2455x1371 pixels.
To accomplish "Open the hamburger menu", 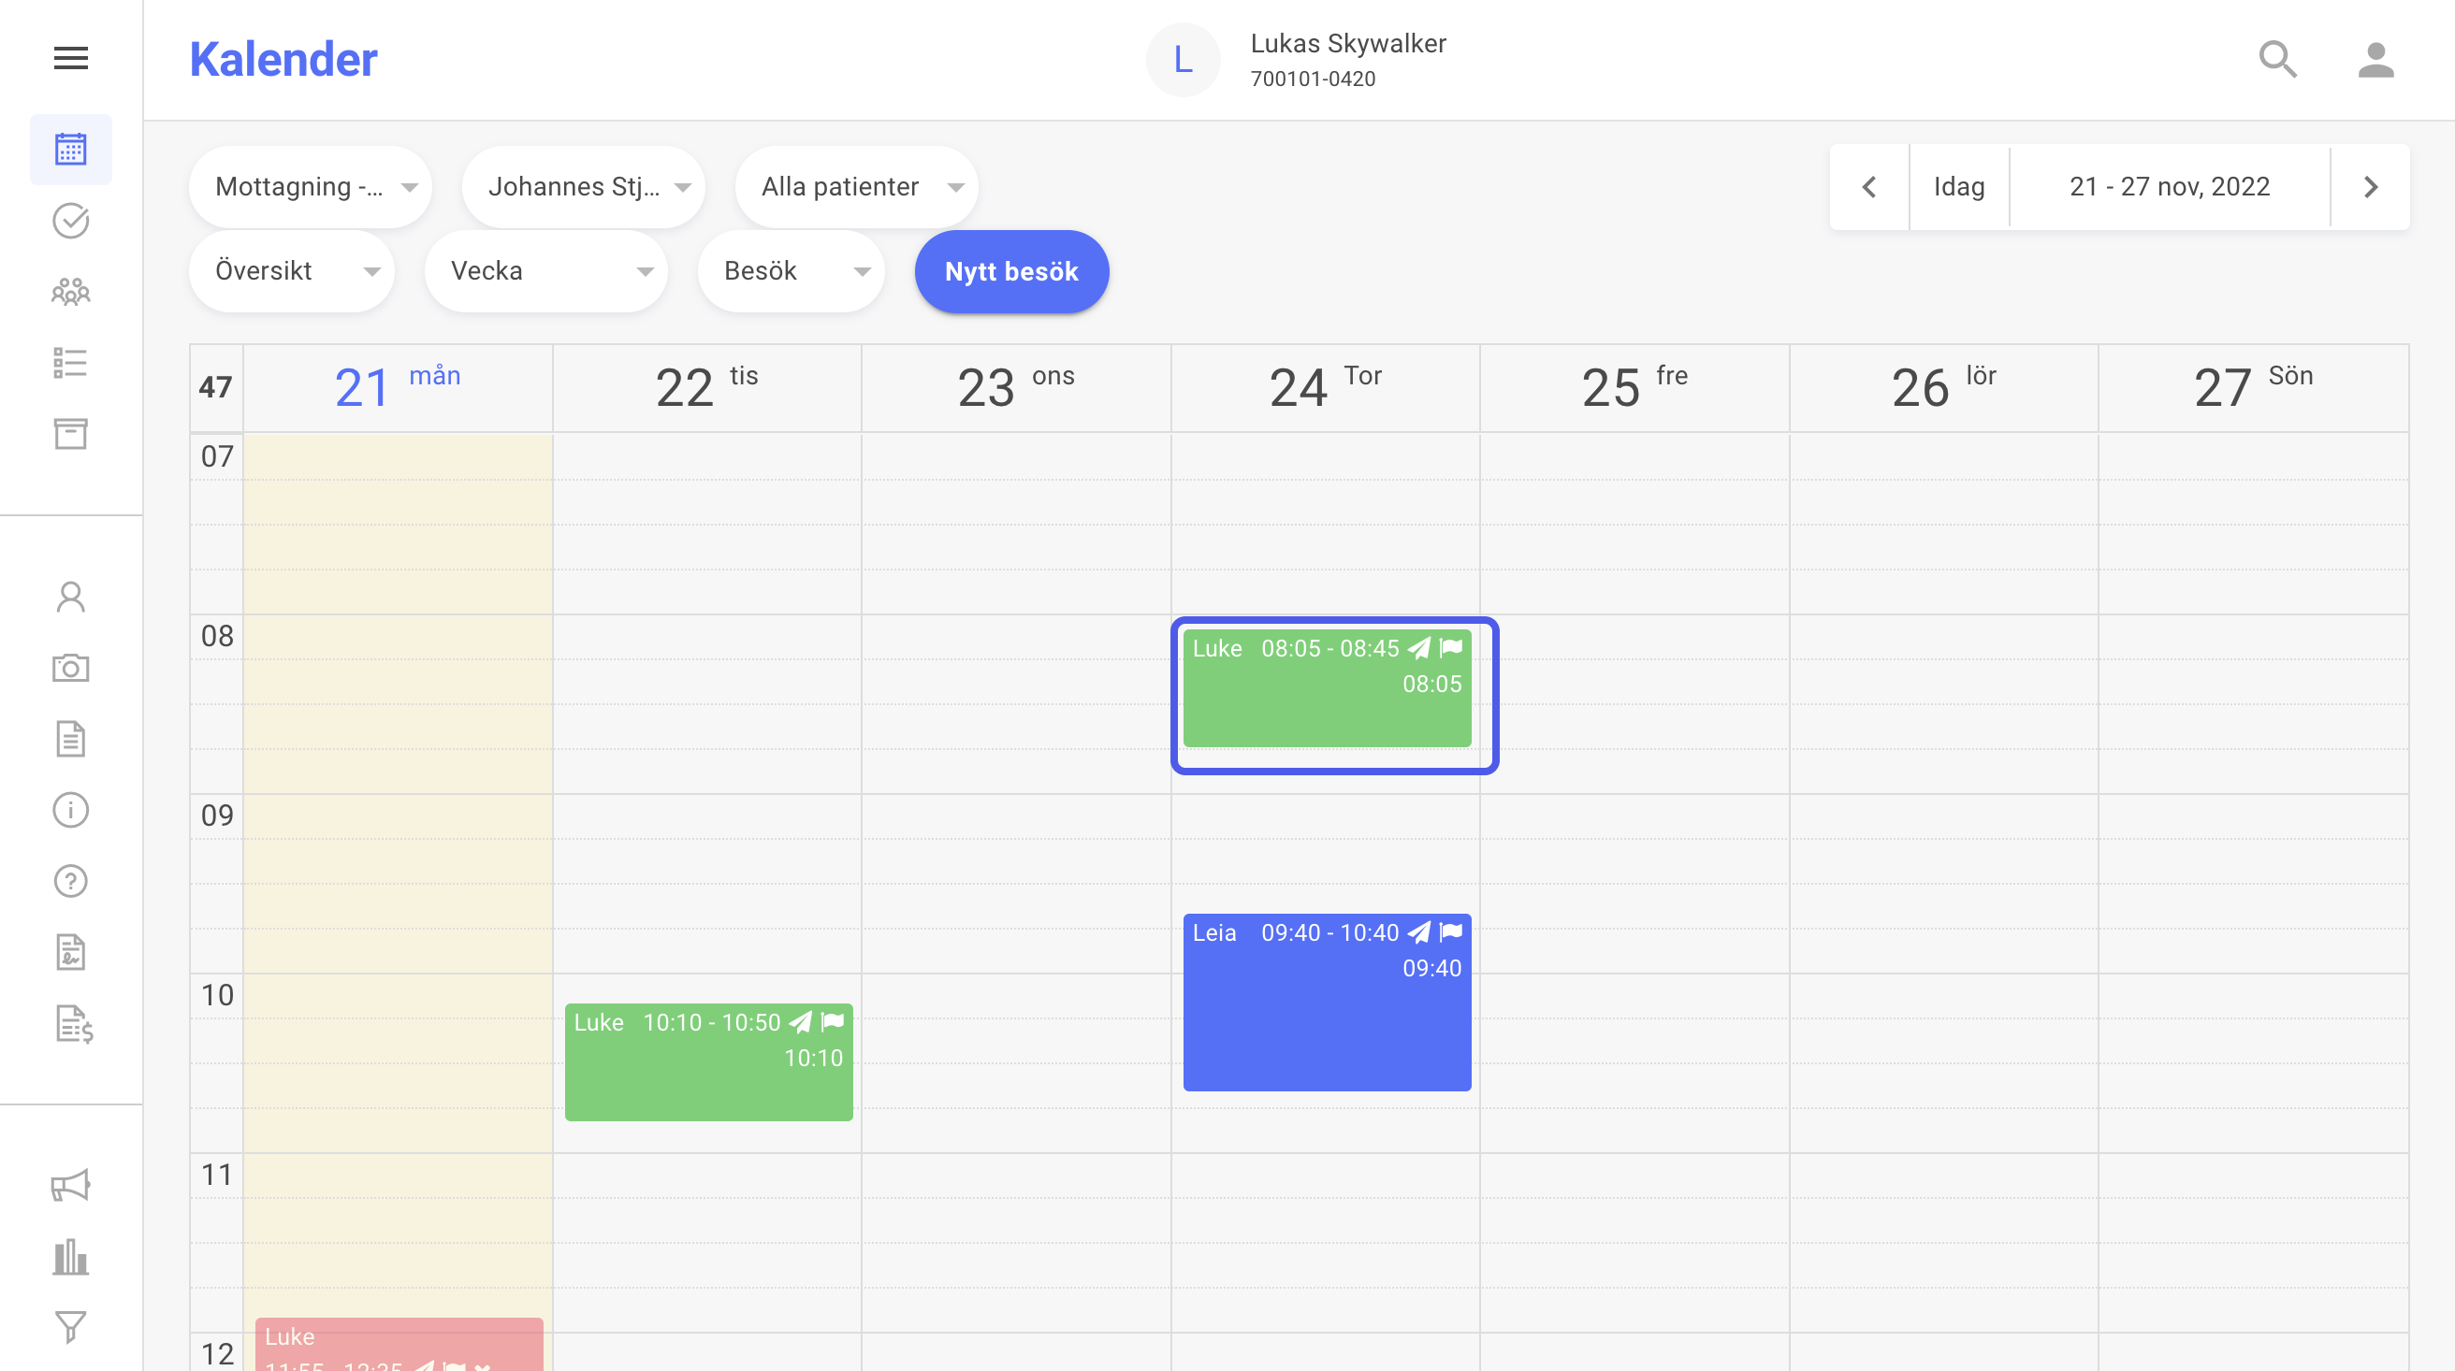I will [x=70, y=59].
